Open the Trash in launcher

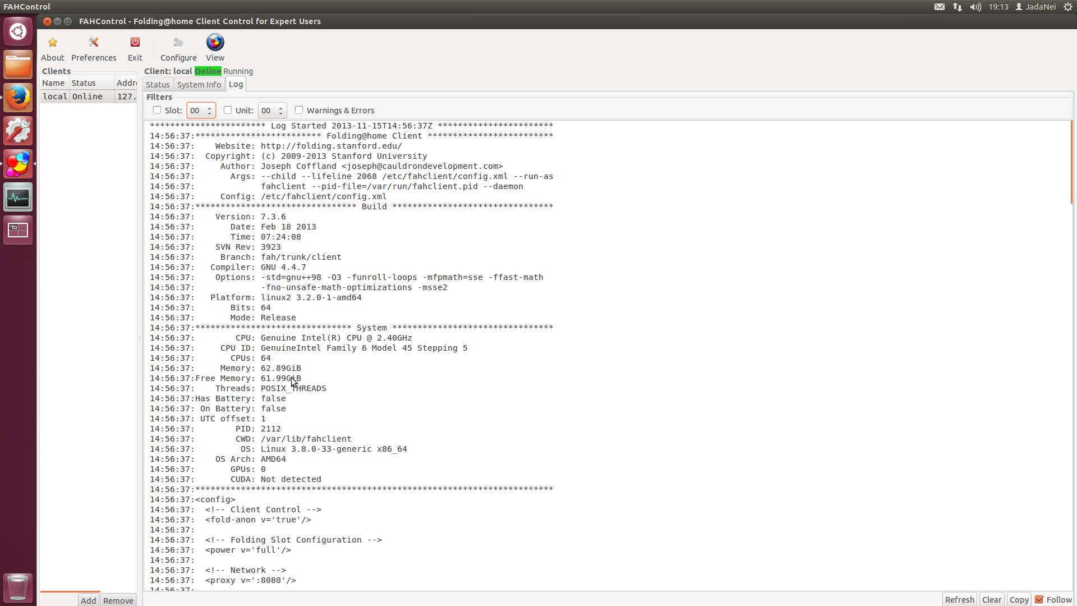pos(18,587)
